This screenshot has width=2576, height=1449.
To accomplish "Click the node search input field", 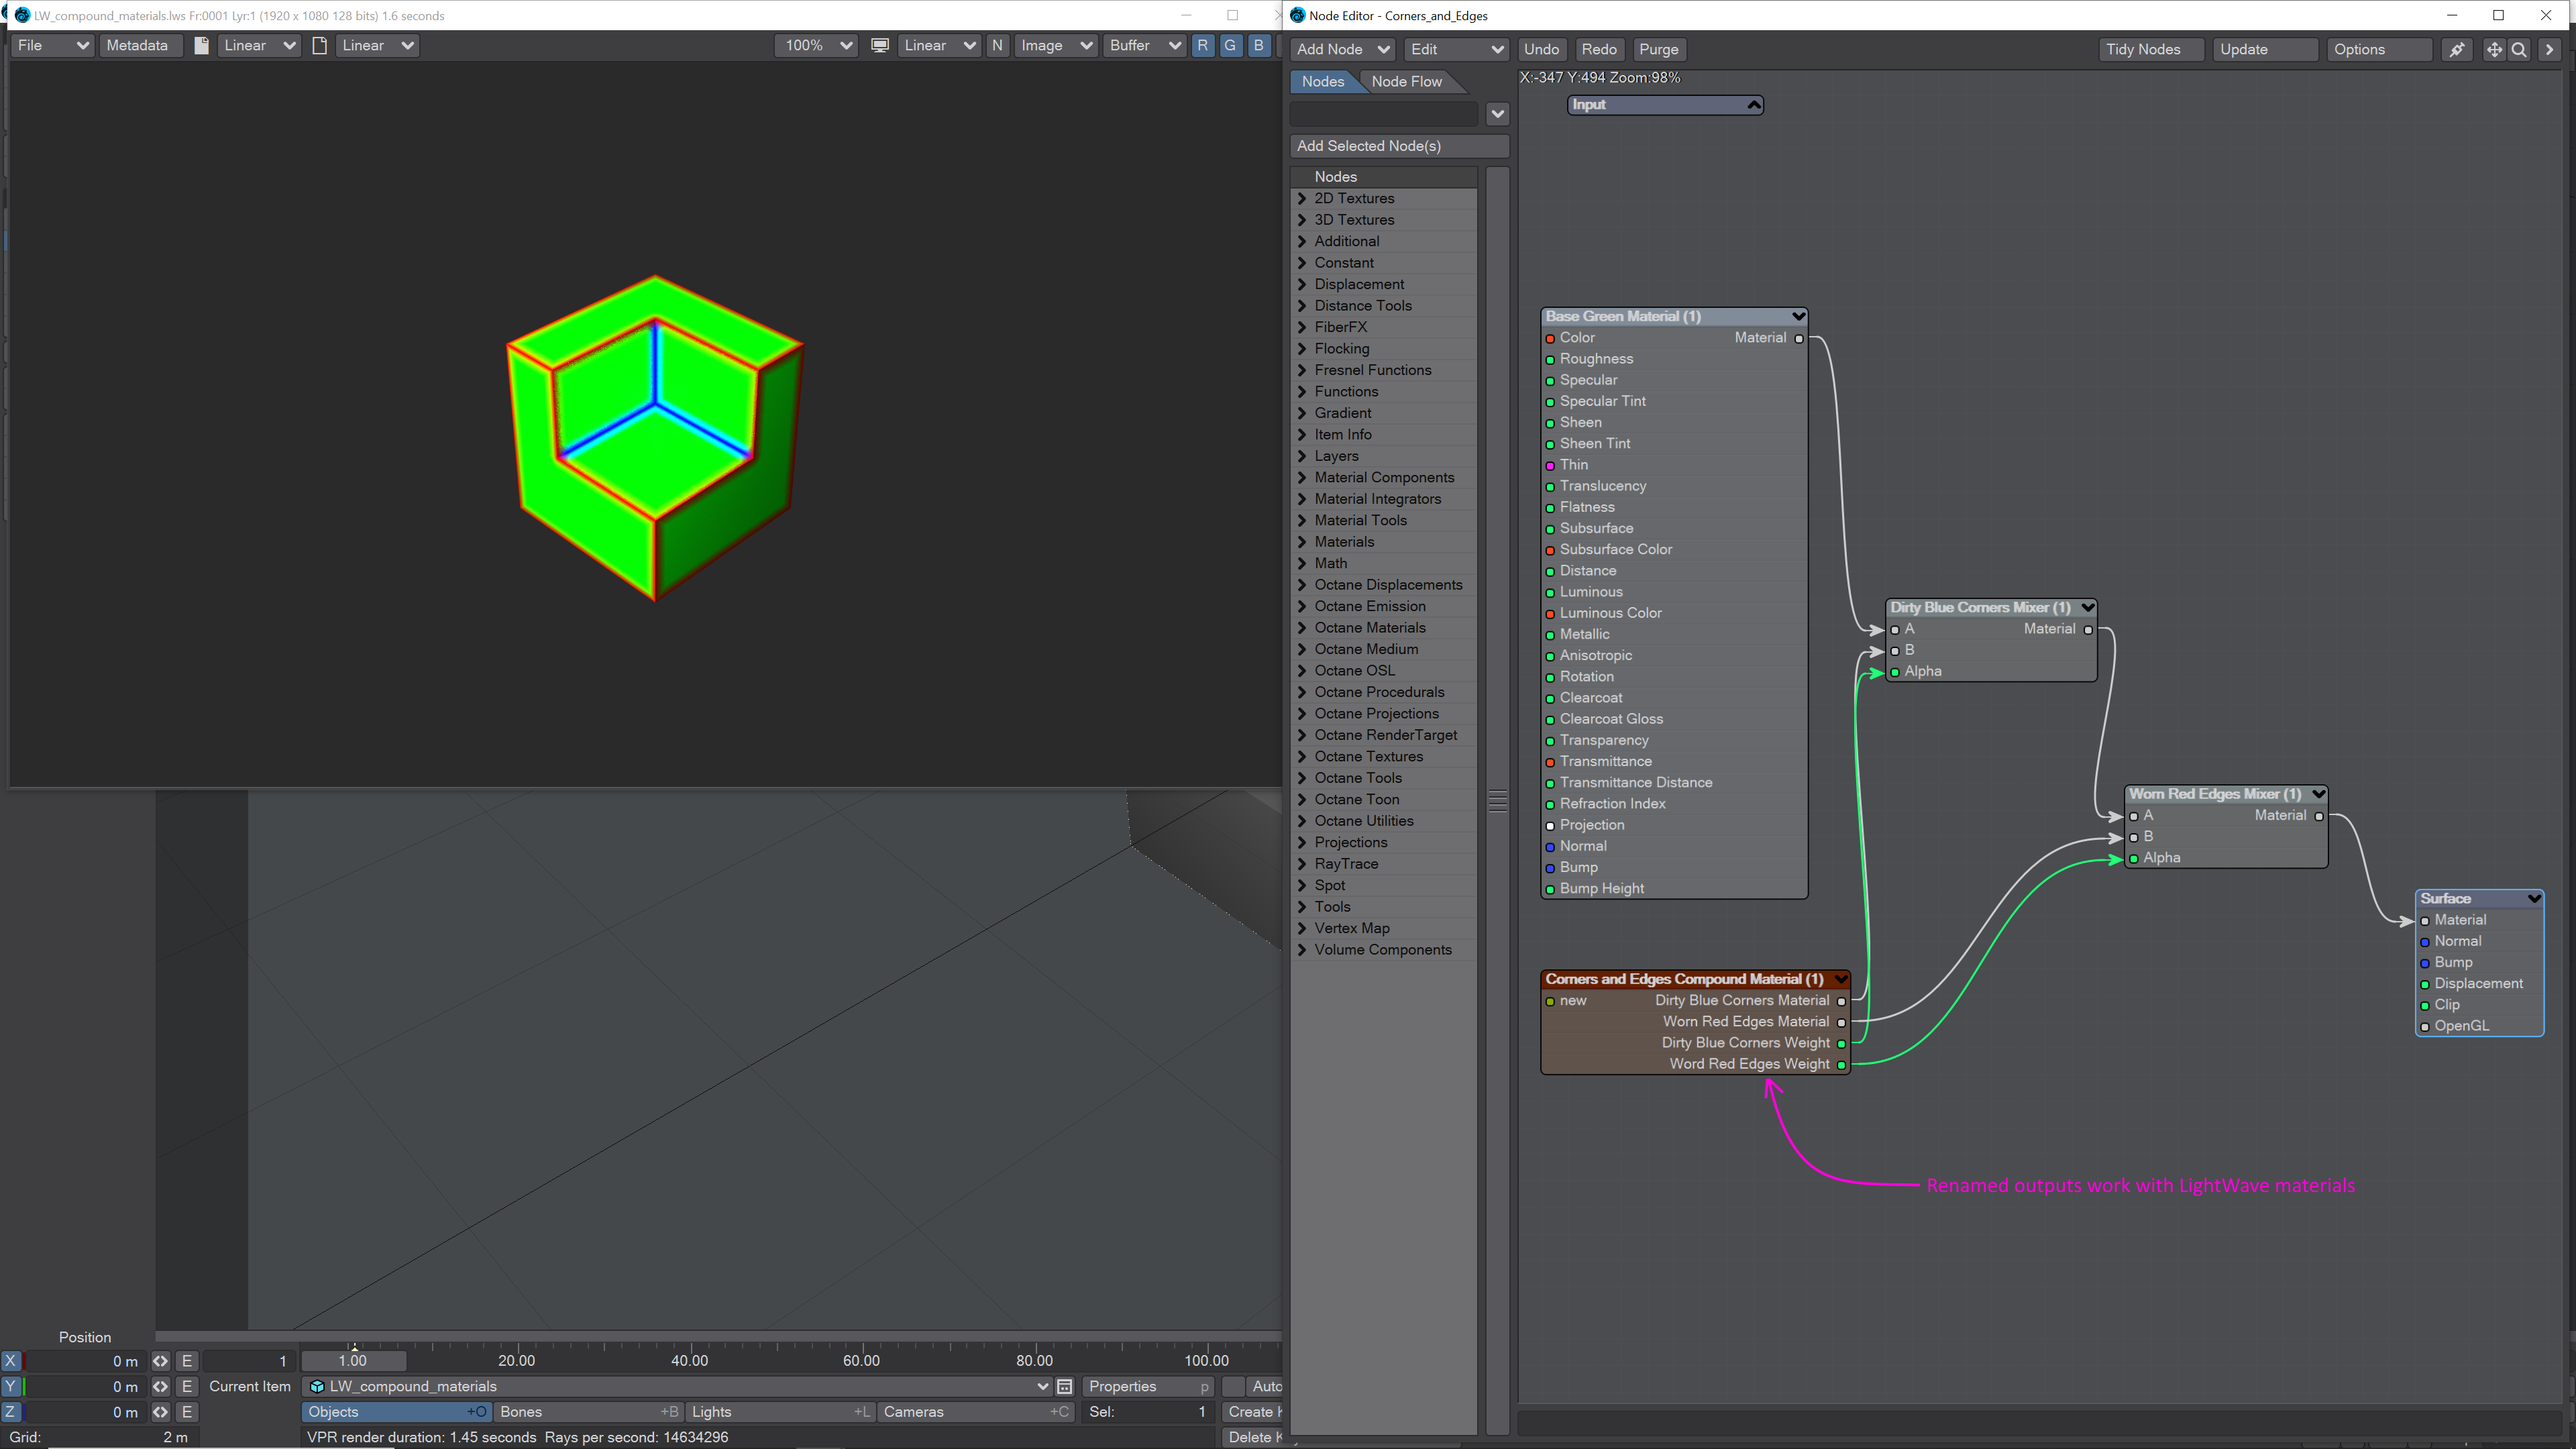I will pyautogui.click(x=1383, y=113).
